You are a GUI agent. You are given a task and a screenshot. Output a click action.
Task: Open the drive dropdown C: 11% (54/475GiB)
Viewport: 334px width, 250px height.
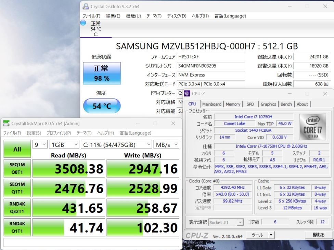[x=116, y=144]
